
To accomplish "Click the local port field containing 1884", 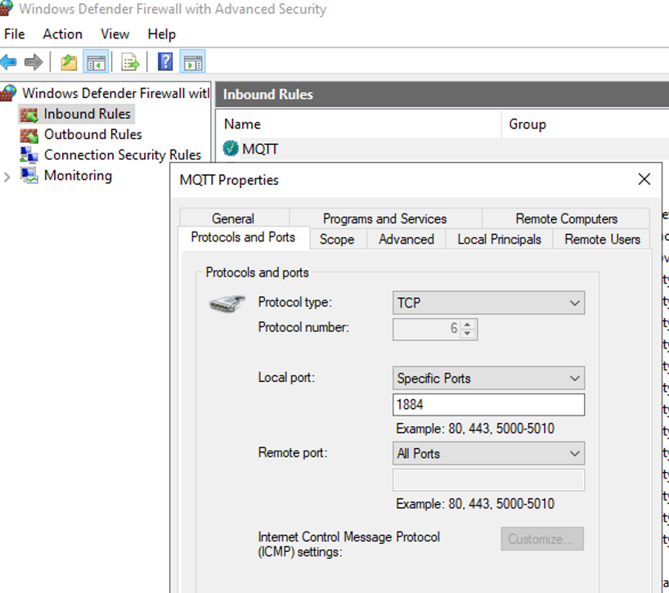I will click(488, 404).
